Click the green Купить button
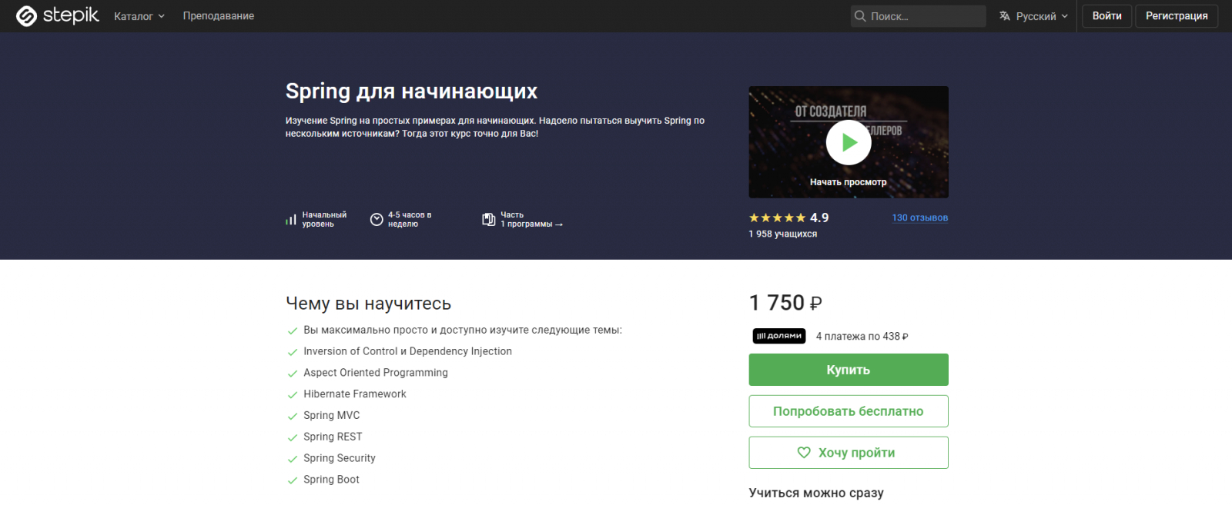This screenshot has height=505, width=1232. 849,370
